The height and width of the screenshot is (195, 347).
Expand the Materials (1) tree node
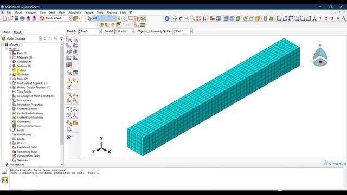pos(10,57)
